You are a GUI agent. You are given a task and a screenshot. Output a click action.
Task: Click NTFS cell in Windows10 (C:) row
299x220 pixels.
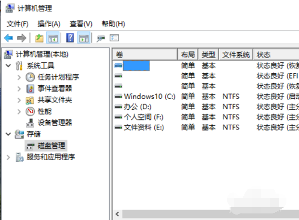pyautogui.click(x=231, y=97)
